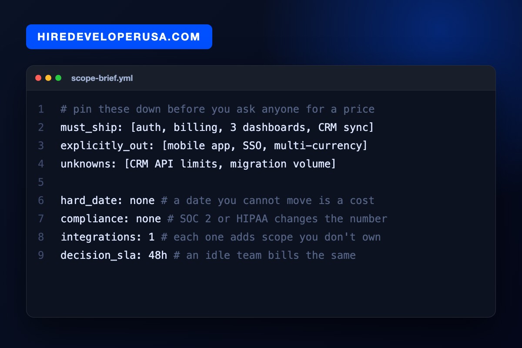
Task: Click the red close dot
Action: (38, 78)
